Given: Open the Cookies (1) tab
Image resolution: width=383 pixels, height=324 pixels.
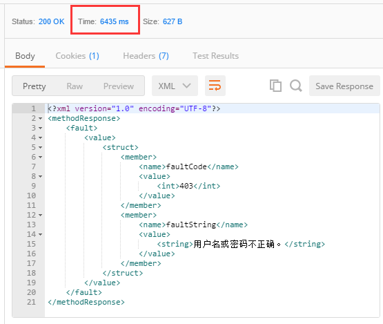Looking at the screenshot, I should pos(77,56).
